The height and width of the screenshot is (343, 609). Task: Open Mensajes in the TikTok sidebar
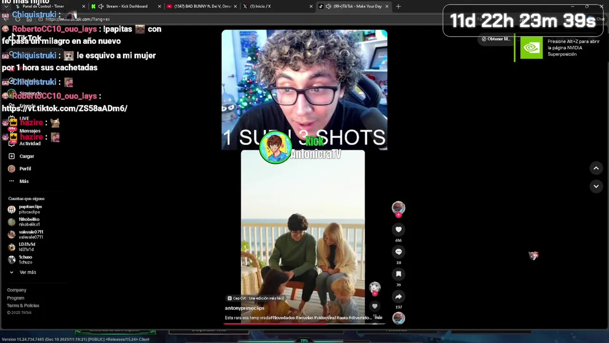coord(29,131)
